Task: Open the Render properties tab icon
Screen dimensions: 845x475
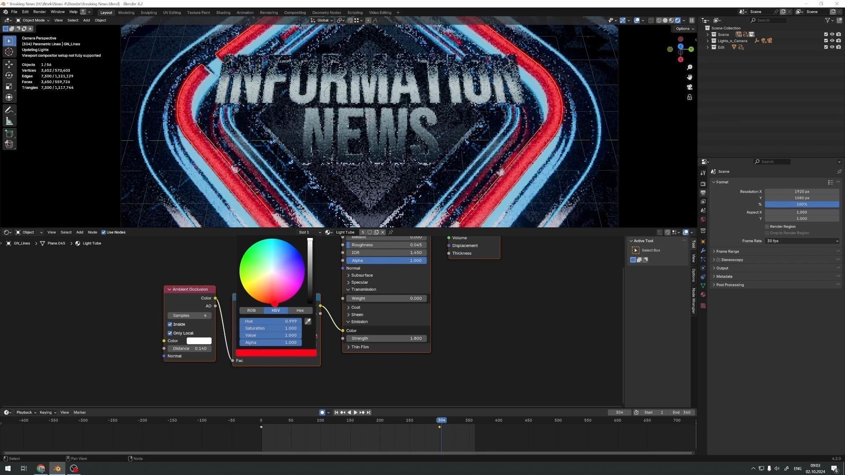Action: click(703, 184)
